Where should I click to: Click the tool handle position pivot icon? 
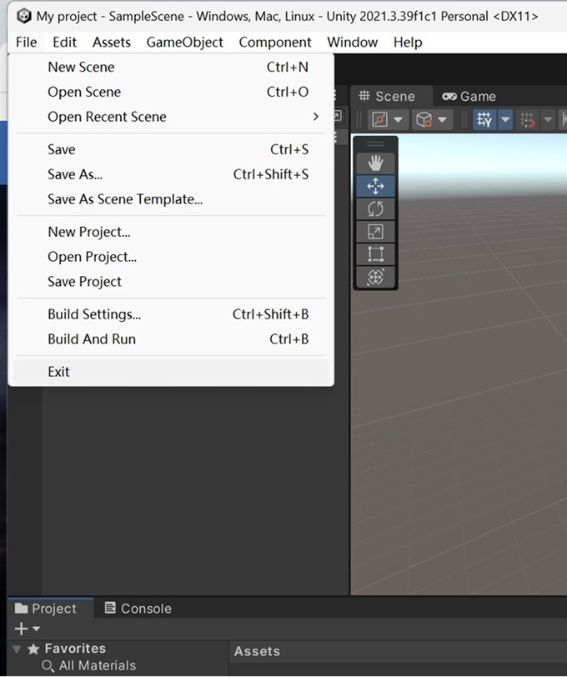tap(379, 119)
